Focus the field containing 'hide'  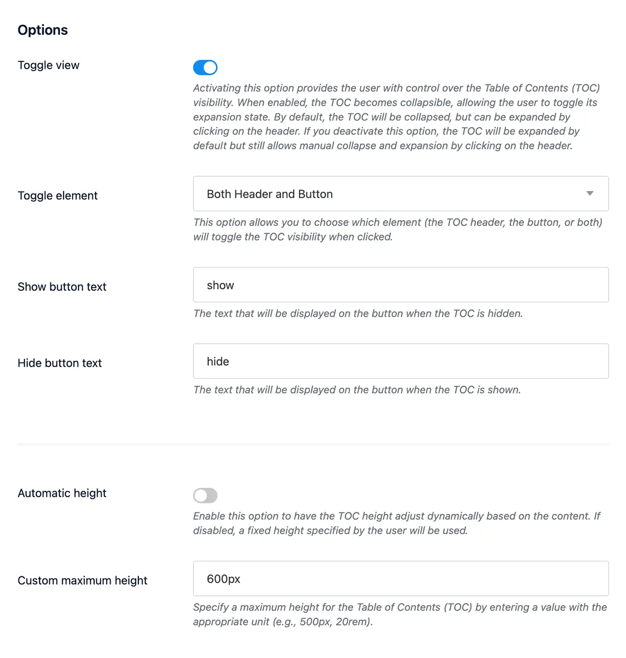[x=401, y=361]
